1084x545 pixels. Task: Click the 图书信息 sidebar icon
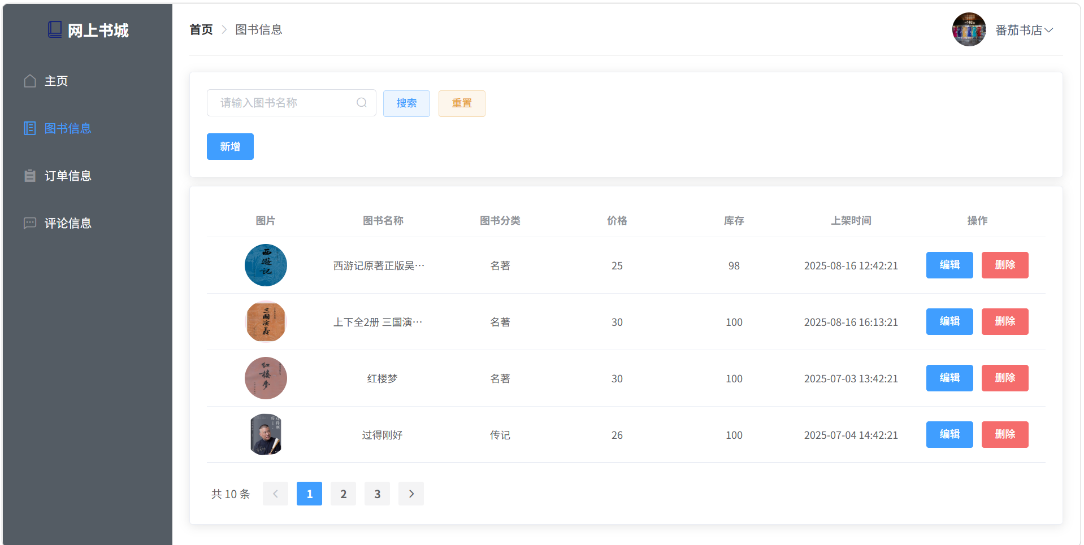[30, 128]
